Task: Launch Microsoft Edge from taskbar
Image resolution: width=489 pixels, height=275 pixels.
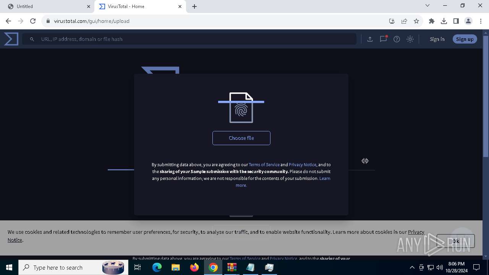Action: [157, 267]
